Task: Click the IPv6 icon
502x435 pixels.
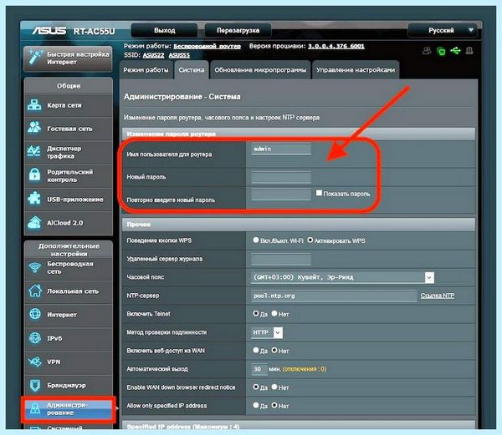Action: coord(35,337)
